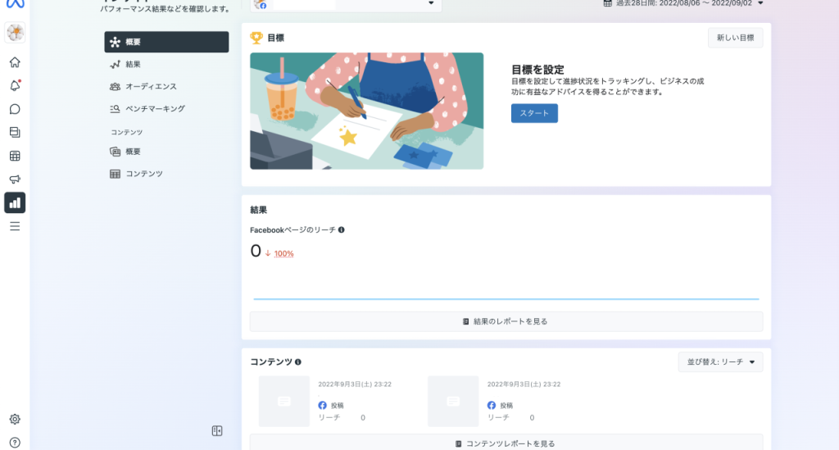Select 結果 in the insights menu
The height and width of the screenshot is (450, 839).
click(x=133, y=64)
